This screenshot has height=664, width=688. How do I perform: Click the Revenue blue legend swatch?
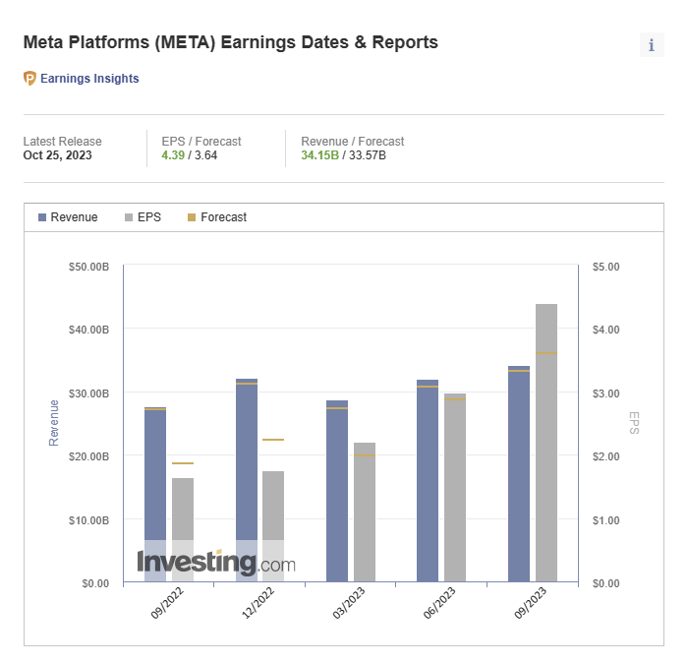(x=42, y=217)
